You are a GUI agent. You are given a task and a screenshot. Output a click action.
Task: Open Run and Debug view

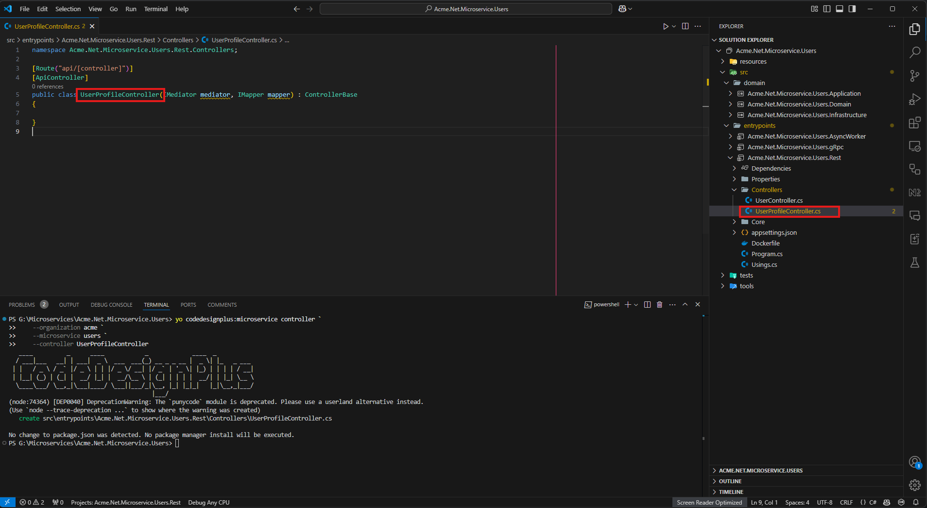[915, 99]
